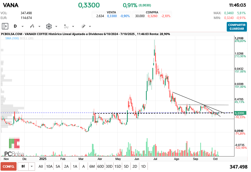Viewport: 251px width, 172px height.
Task: Select the 6M time range
Action: pos(92,166)
